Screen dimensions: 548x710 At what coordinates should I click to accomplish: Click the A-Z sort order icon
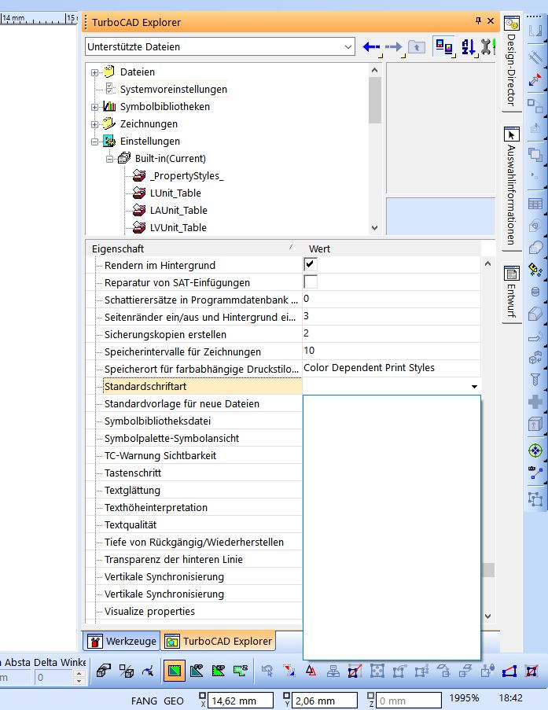pyautogui.click(x=468, y=46)
